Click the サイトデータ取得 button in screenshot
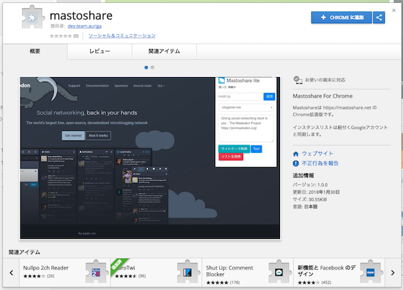Image resolution: width=403 pixels, height=290 pixels. click(x=234, y=149)
